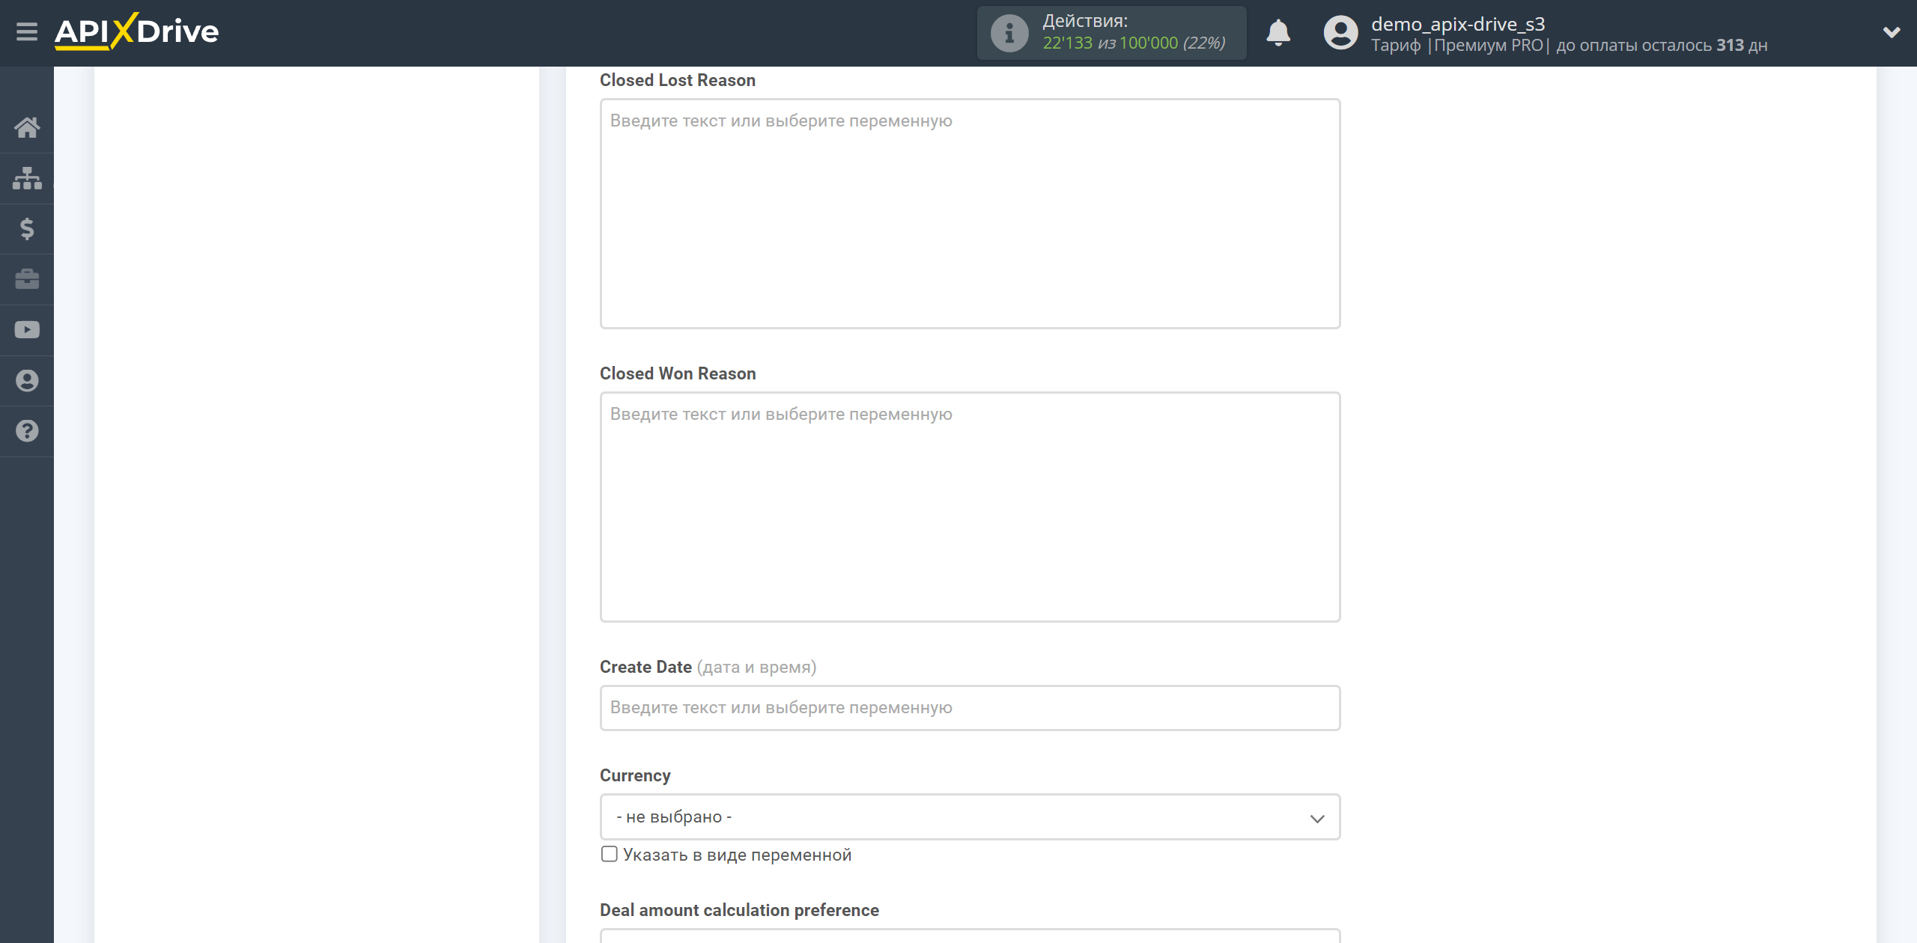The width and height of the screenshot is (1917, 943).
Task: Open the notifications bell
Action: (x=1278, y=33)
